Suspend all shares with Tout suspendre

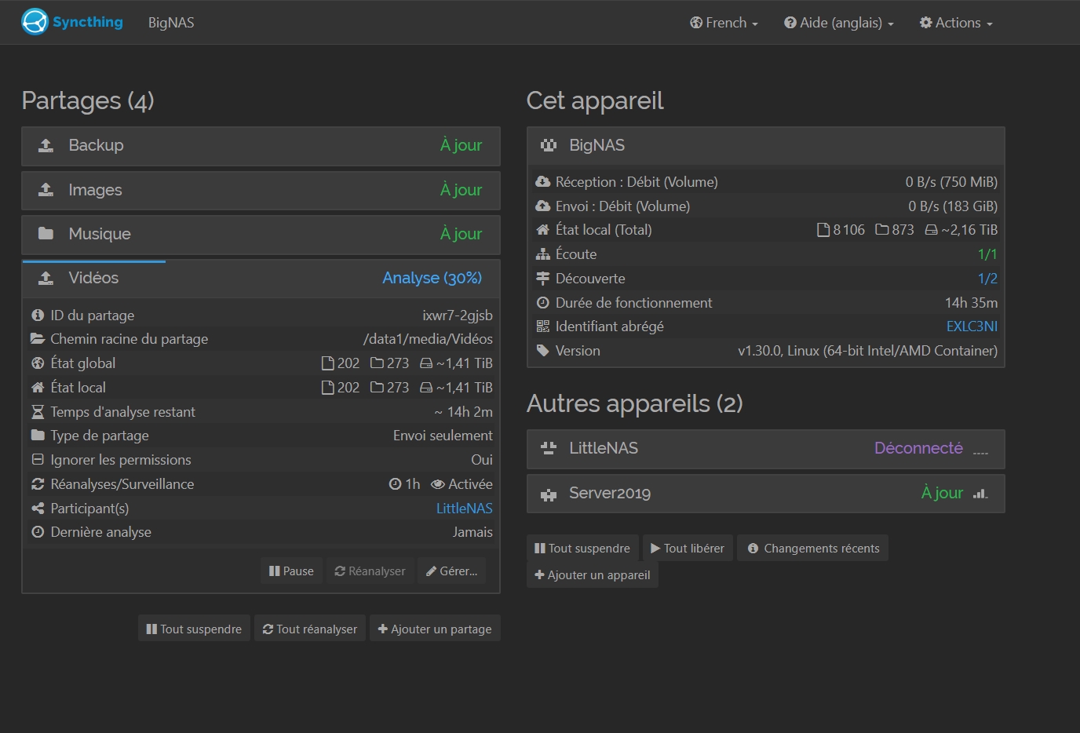pyautogui.click(x=194, y=629)
